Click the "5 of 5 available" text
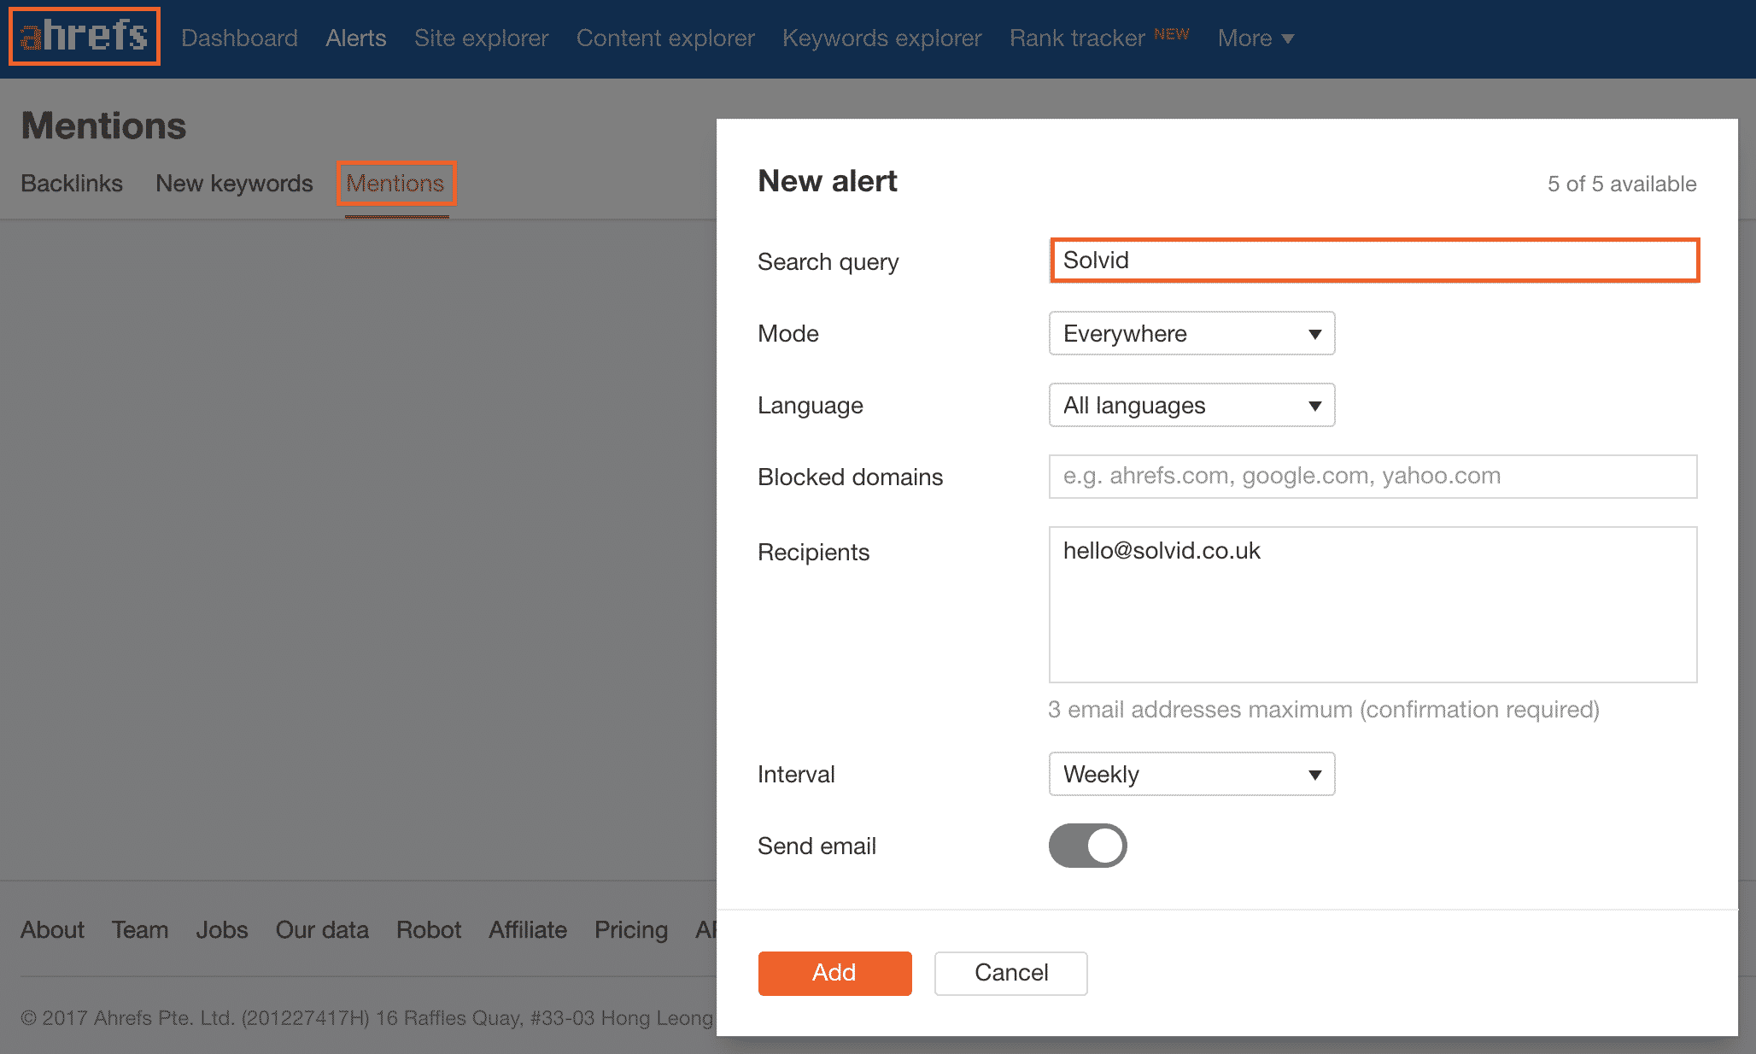The image size is (1756, 1054). tap(1622, 184)
